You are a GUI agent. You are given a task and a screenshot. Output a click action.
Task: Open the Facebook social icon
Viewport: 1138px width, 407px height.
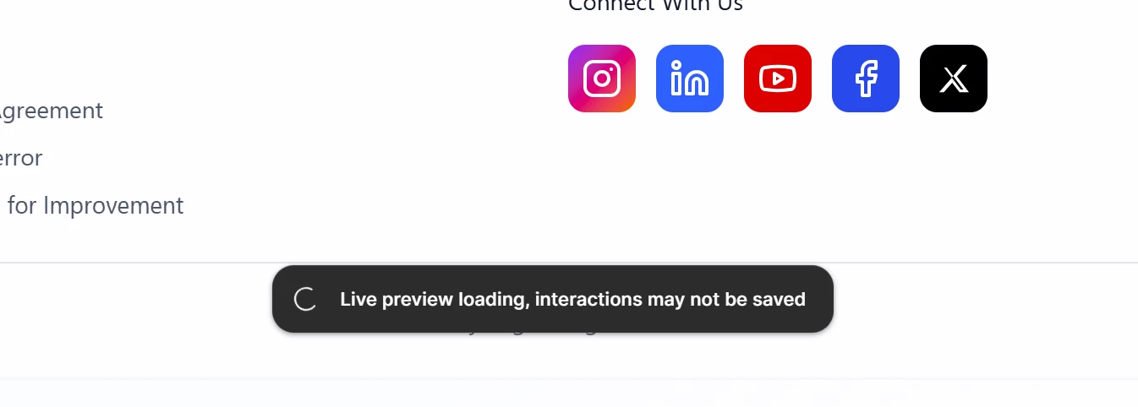pos(865,79)
